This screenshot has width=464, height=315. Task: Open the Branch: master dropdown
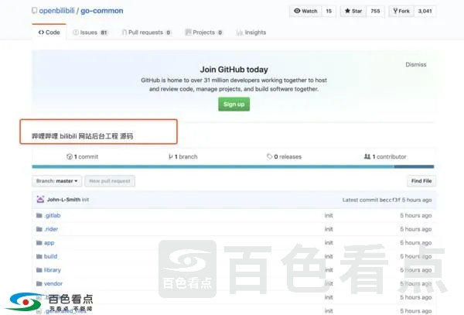click(57, 181)
